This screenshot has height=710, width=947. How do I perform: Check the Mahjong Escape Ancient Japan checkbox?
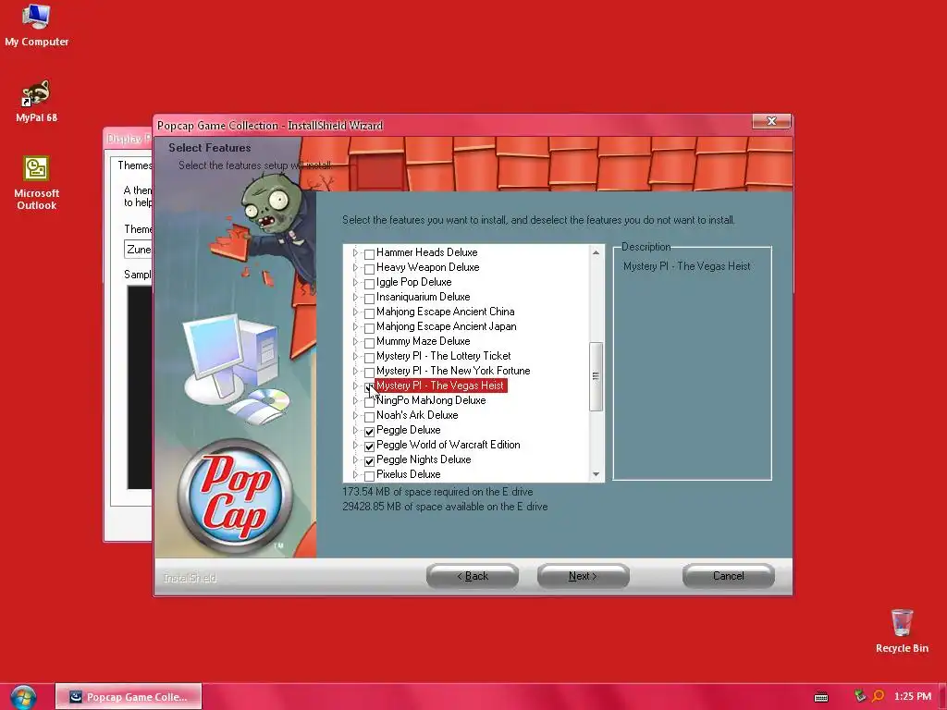(369, 328)
